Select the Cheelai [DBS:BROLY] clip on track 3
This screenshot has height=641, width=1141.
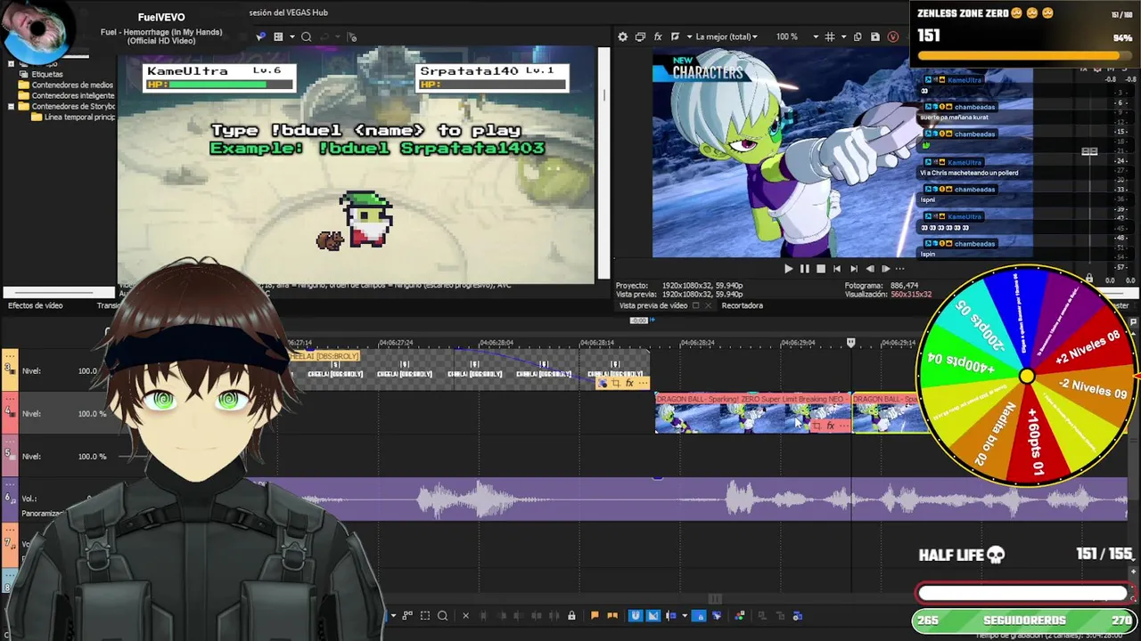pos(468,369)
